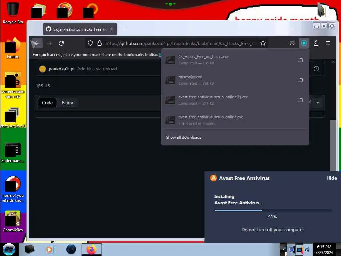Close the trojan-leaks browser tab
Image resolution: width=341 pixels, height=256 pixels.
tap(112, 29)
